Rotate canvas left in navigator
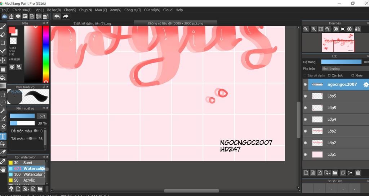The height and width of the screenshot is (196, 369). pyautogui.click(x=336, y=29)
